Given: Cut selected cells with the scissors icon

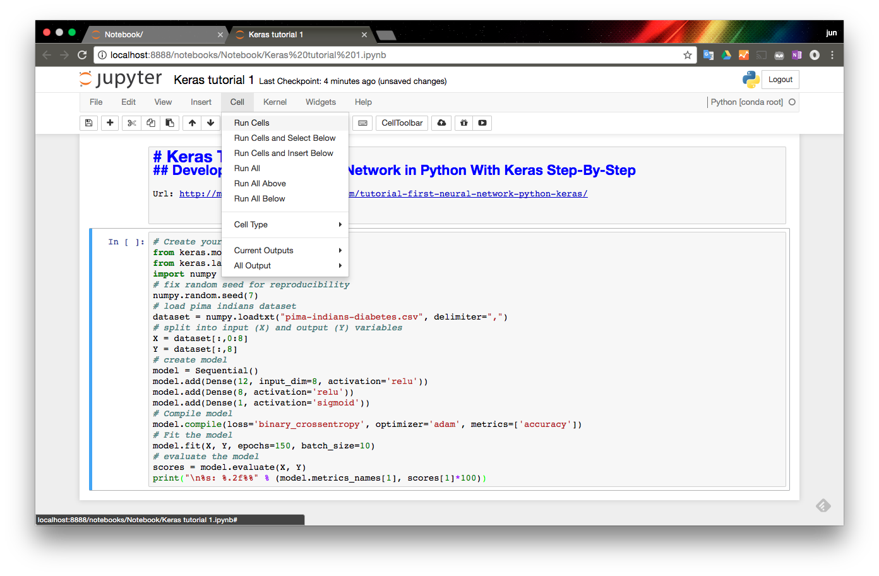Looking at the screenshot, I should [131, 123].
